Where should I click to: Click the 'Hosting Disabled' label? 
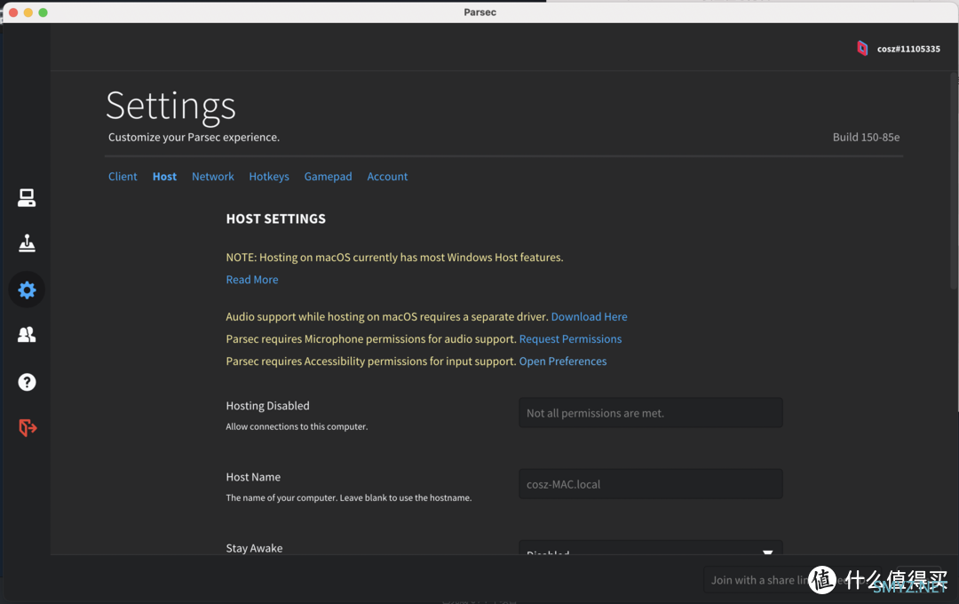pos(267,406)
